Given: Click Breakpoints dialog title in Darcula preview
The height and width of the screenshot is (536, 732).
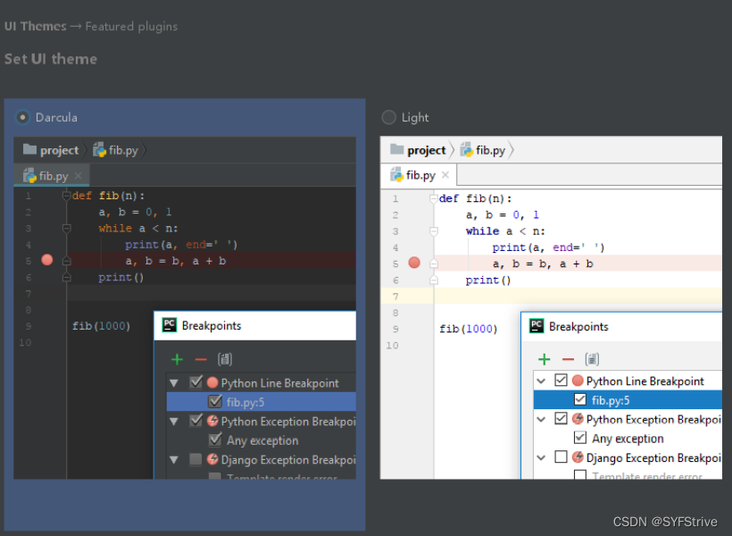Looking at the screenshot, I should pos(212,326).
